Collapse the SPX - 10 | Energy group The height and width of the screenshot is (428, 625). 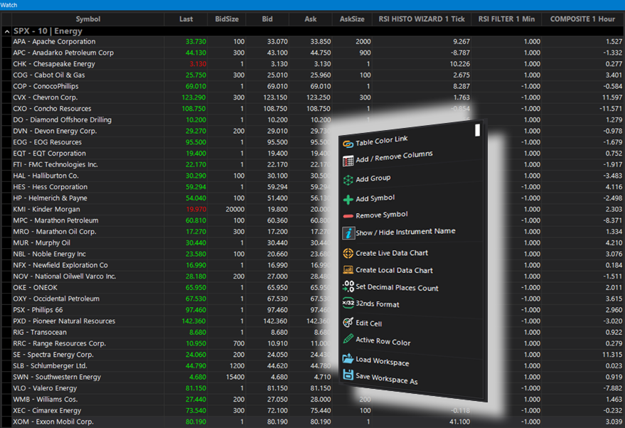coord(7,31)
